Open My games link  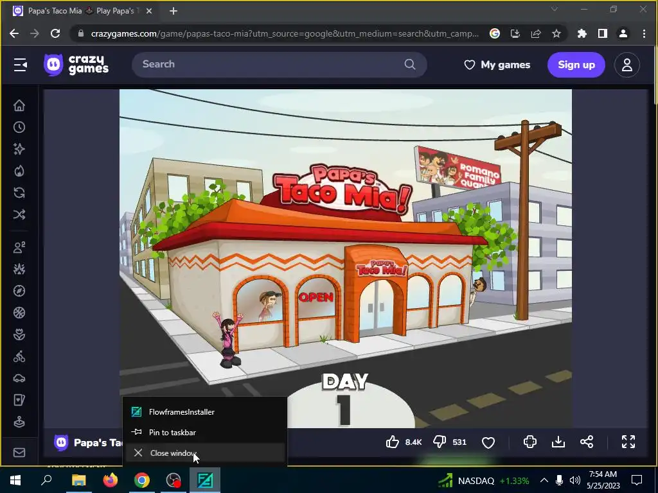click(x=497, y=65)
